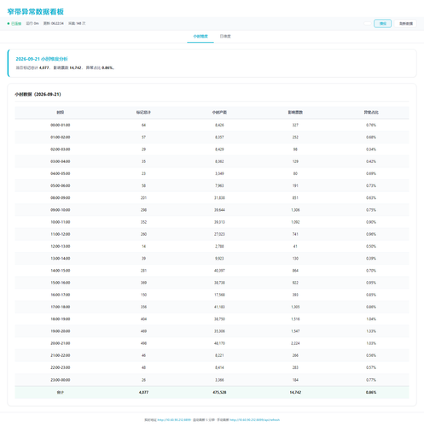Viewport: 424px width, 427px height.
Task: Click the white button at the status bar's right end
Action: tap(405, 24)
